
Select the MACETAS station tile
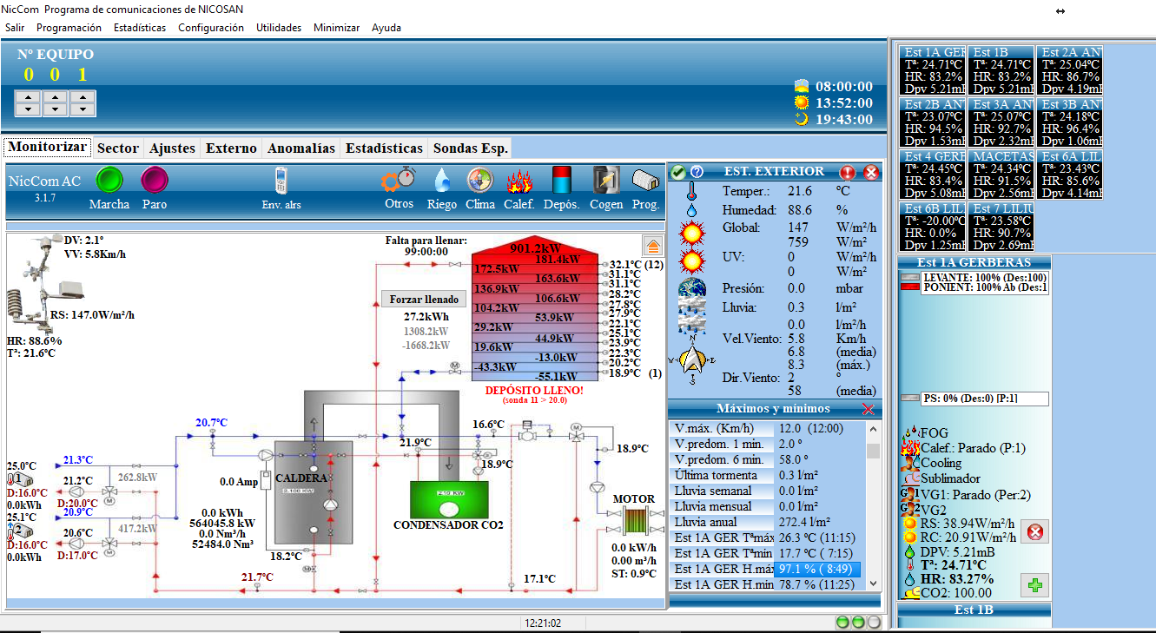1001,175
